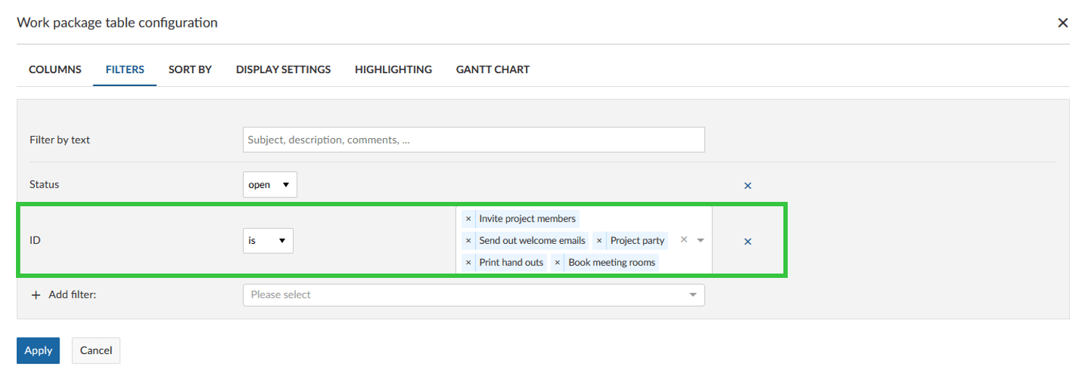Delete the ID filter row

pyautogui.click(x=748, y=241)
